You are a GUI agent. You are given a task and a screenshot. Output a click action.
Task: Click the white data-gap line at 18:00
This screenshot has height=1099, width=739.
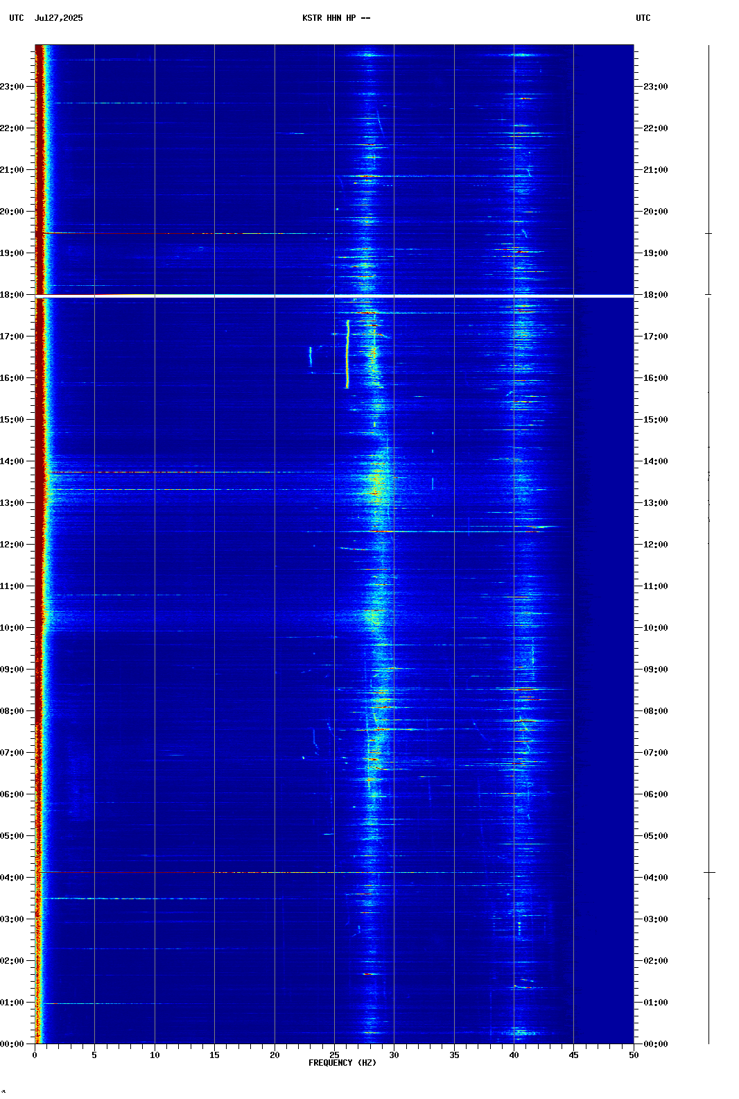pos(334,296)
